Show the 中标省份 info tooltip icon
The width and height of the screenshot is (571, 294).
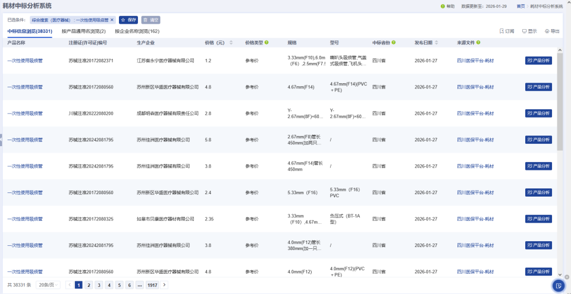click(x=394, y=43)
